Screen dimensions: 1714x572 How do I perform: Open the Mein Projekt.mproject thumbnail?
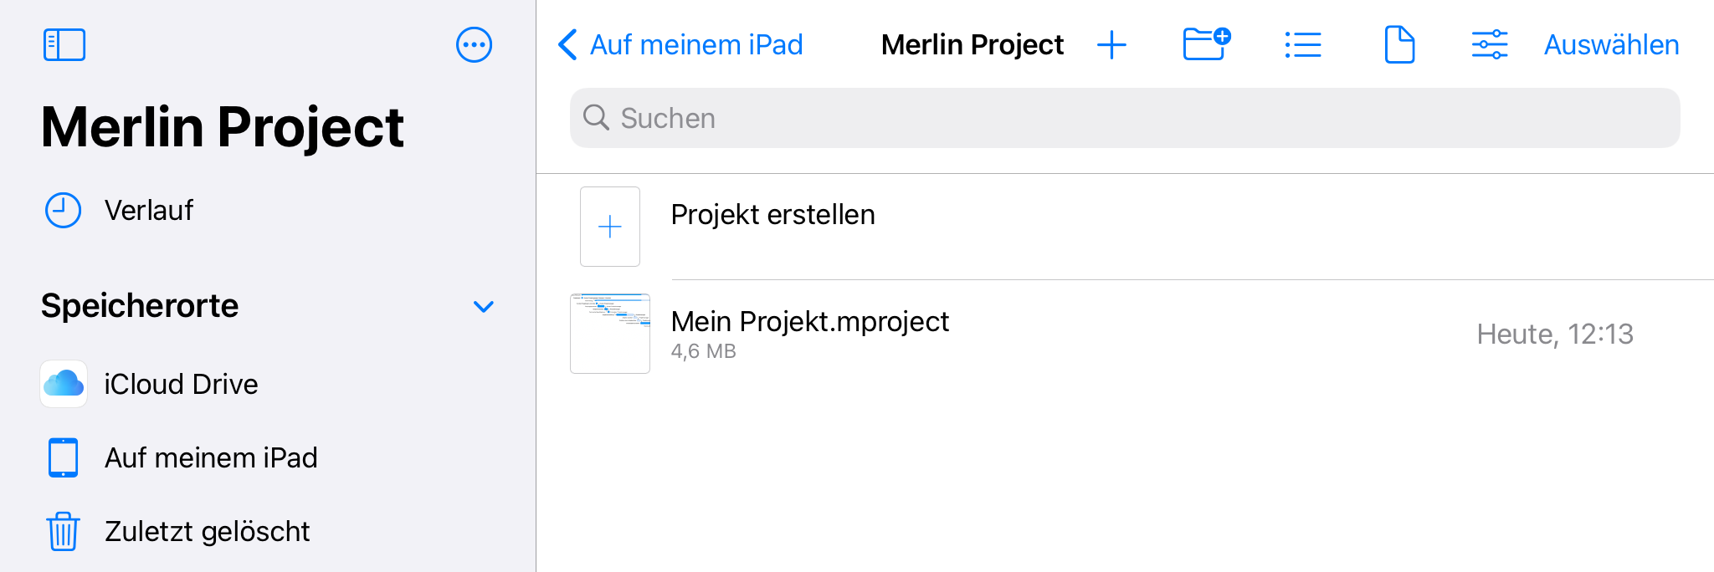610,334
